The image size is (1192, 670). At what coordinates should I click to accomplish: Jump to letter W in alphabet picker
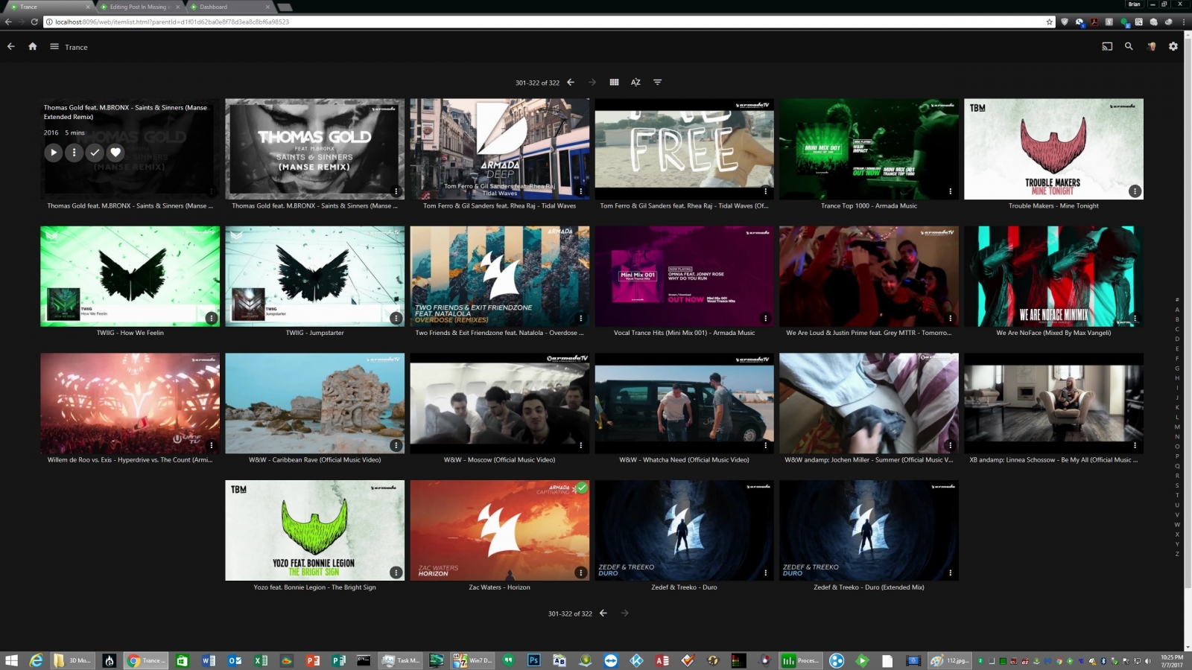pyautogui.click(x=1177, y=524)
